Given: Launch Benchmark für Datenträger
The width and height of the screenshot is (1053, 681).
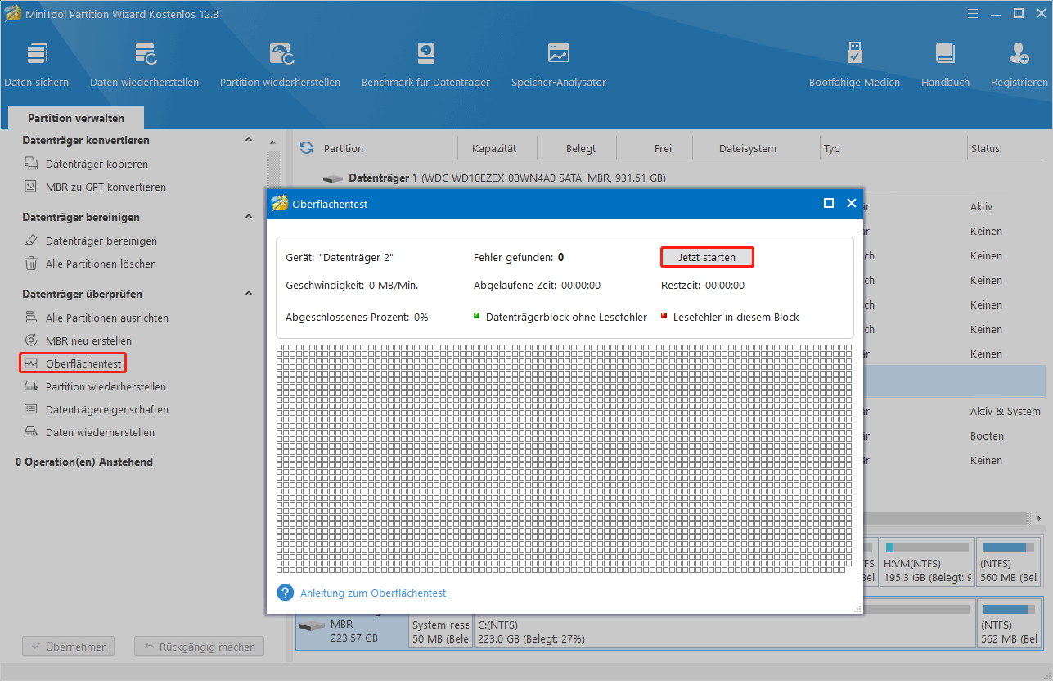Looking at the screenshot, I should [425, 64].
